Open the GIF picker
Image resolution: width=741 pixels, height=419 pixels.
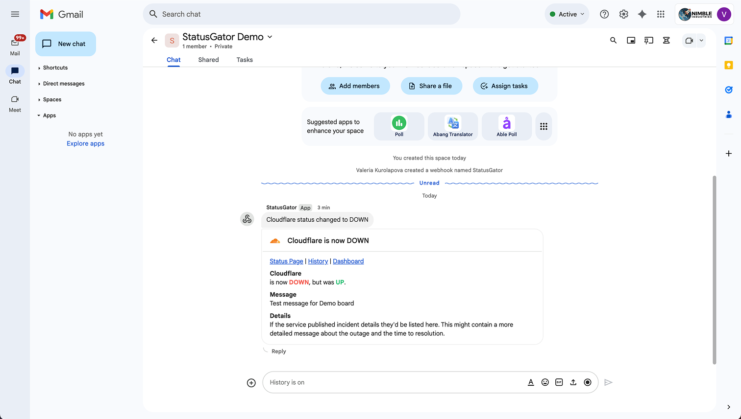click(x=559, y=383)
